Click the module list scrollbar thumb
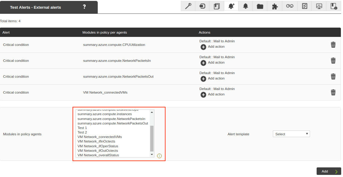 point(152,139)
